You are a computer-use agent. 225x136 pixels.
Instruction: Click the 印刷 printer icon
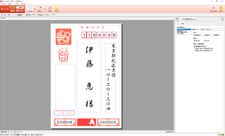click(50, 9)
